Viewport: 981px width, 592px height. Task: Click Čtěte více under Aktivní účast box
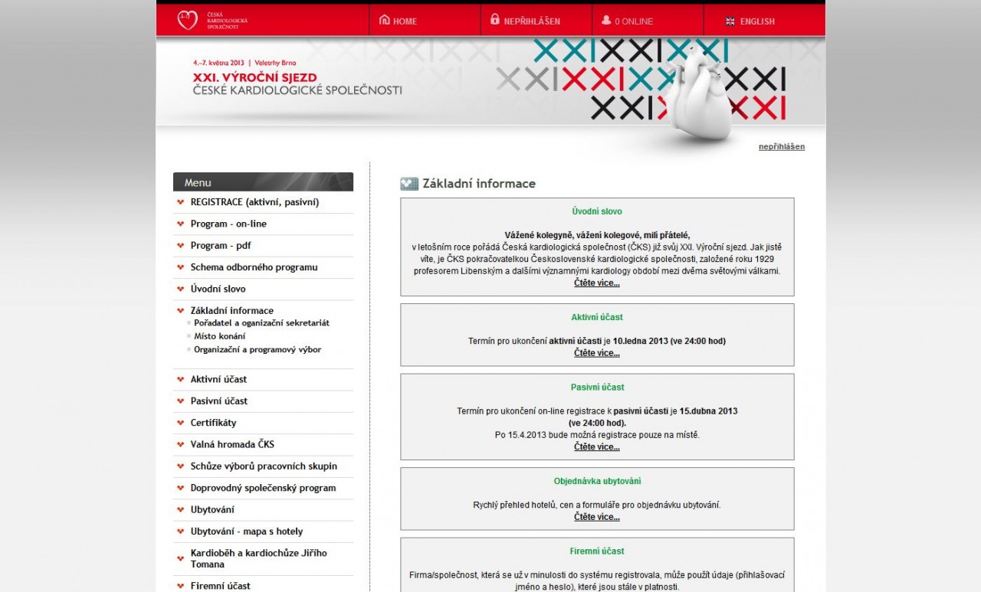(x=597, y=353)
